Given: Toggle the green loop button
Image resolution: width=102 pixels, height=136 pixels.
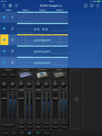Looking at the screenshot, I should pyautogui.click(x=38, y=133).
